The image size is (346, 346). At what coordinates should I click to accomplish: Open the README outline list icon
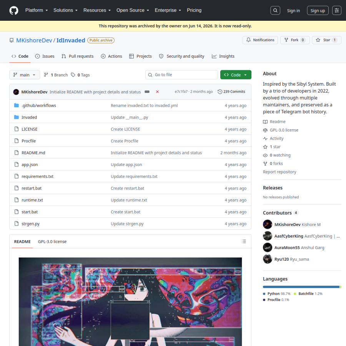pyautogui.click(x=244, y=241)
